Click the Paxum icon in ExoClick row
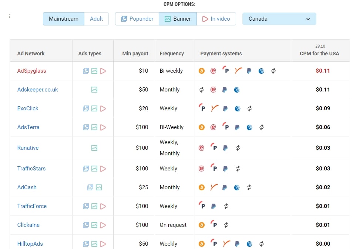This screenshot has height=249, width=353. [x=202, y=108]
